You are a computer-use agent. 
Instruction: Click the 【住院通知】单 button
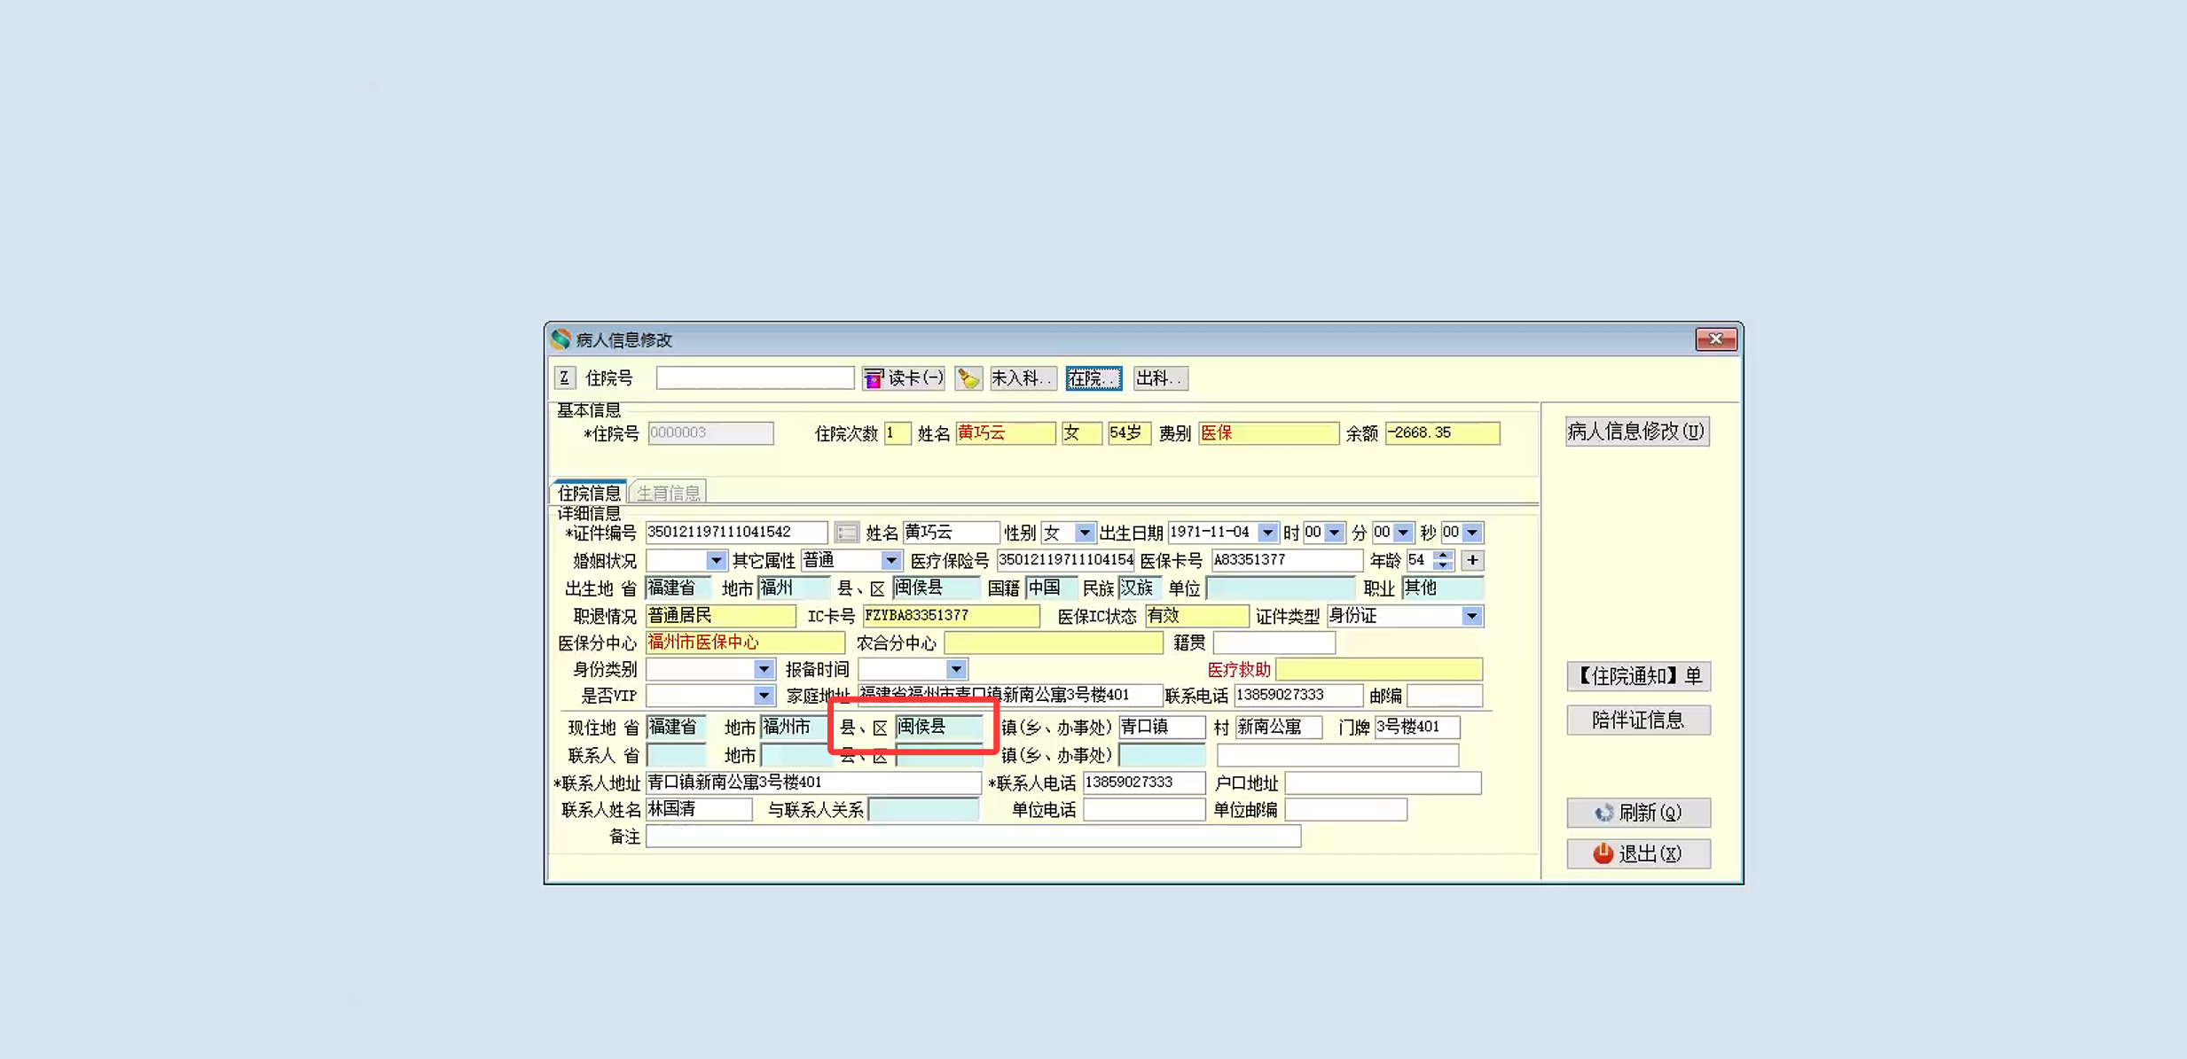point(1637,676)
